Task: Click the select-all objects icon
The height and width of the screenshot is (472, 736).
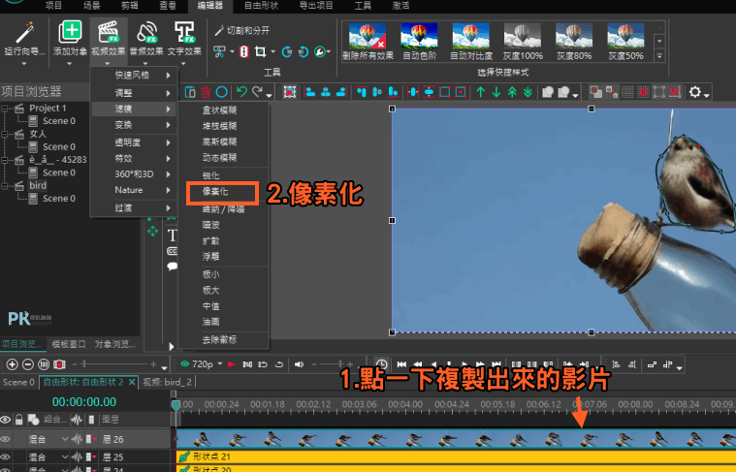Action: click(290, 92)
